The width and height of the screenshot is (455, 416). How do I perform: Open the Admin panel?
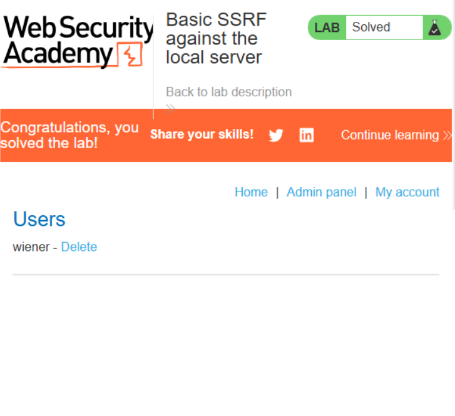coord(321,192)
